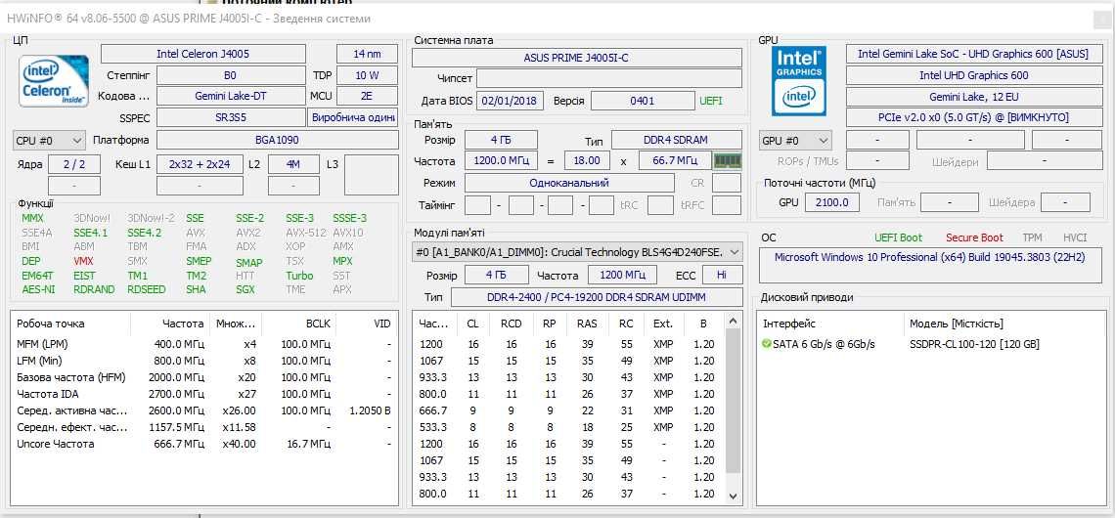The image size is (1115, 518).
Task: Click the UEFI Boot status label
Action: coord(898,237)
